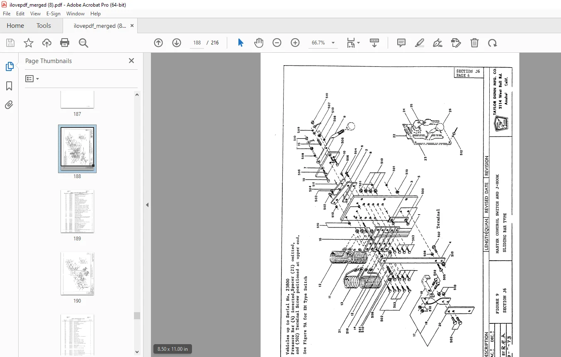Open the find text magnifier tool
The width and height of the screenshot is (561, 357).
pyautogui.click(x=84, y=43)
